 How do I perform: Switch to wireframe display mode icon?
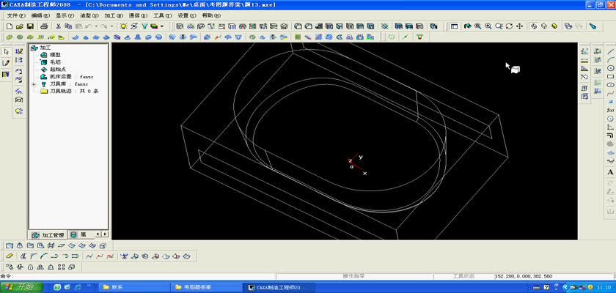click(x=534, y=26)
